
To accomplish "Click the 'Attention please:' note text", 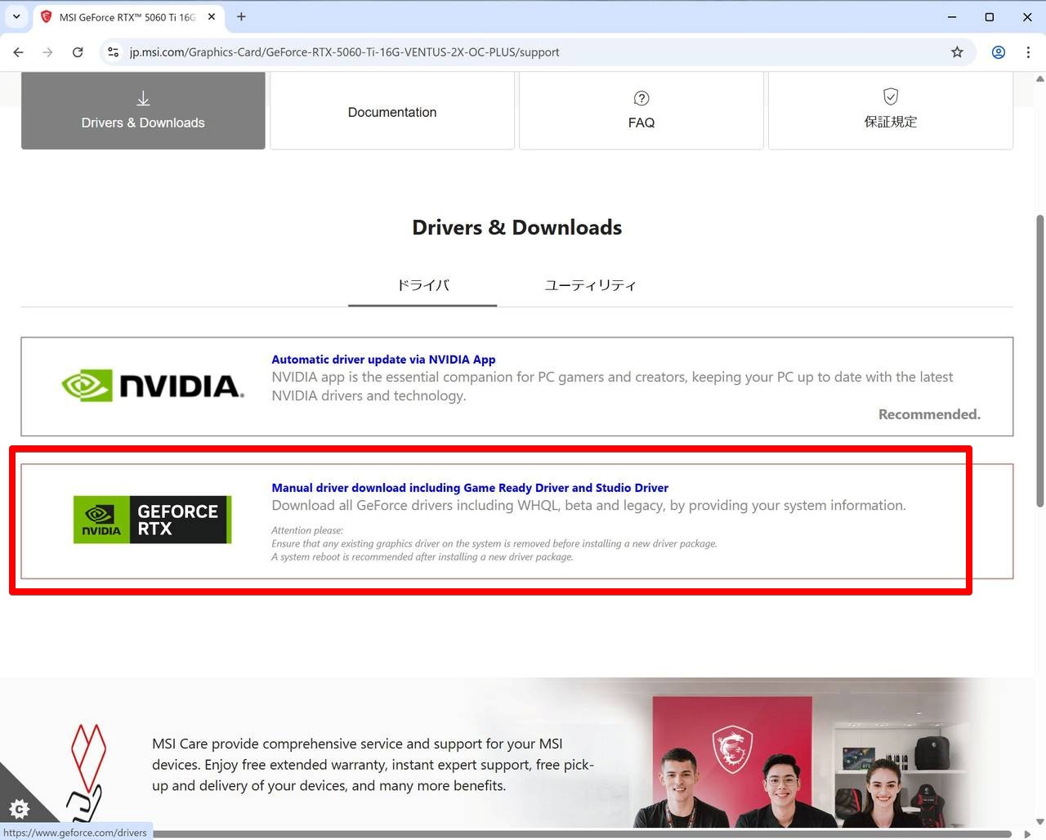I will pos(307,530).
